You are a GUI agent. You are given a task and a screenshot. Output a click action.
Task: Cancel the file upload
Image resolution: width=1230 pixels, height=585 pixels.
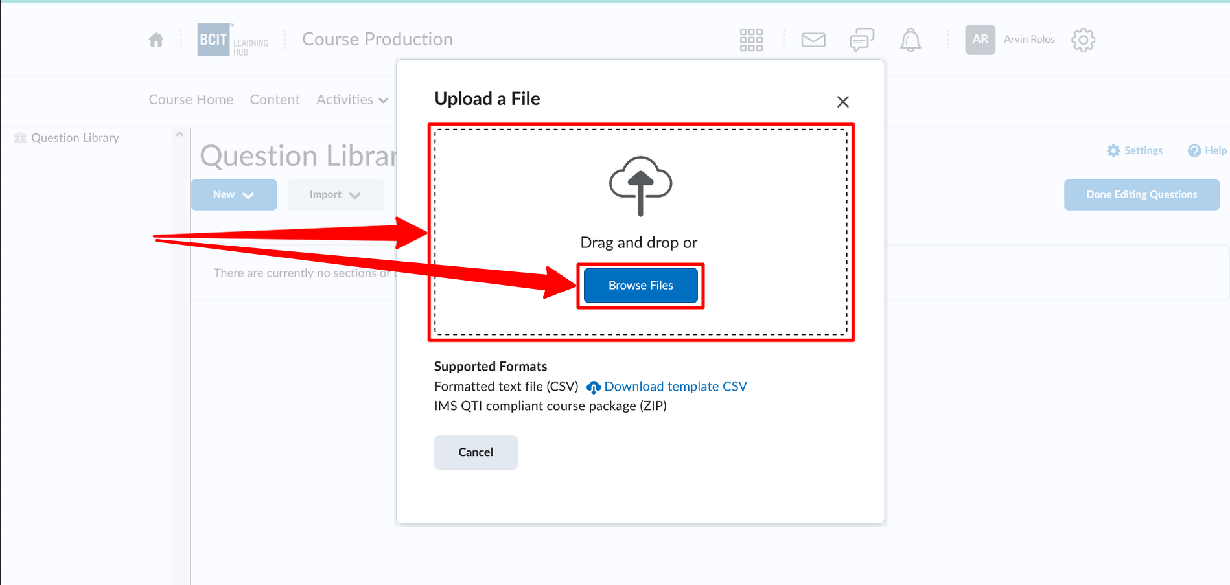(476, 452)
